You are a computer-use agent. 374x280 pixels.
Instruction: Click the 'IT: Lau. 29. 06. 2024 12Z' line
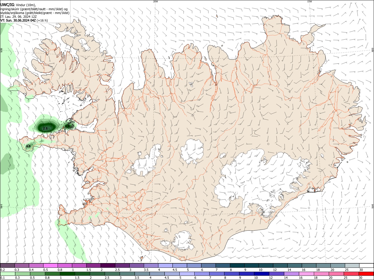pos(18,17)
